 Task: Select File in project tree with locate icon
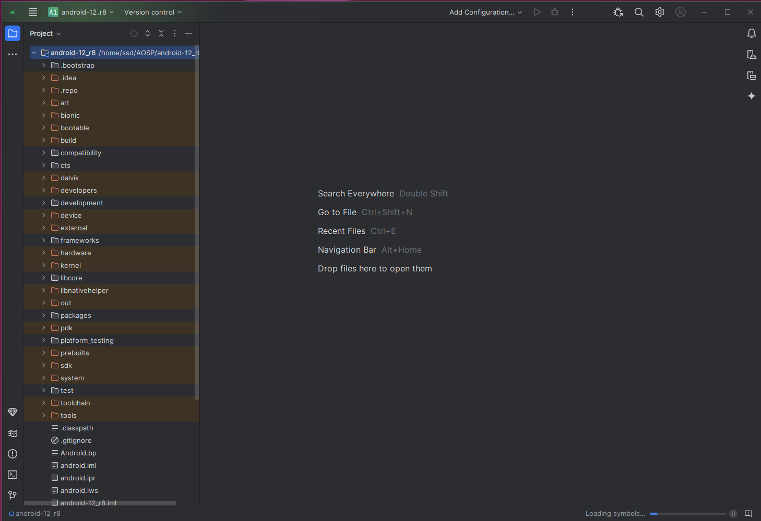pos(134,33)
